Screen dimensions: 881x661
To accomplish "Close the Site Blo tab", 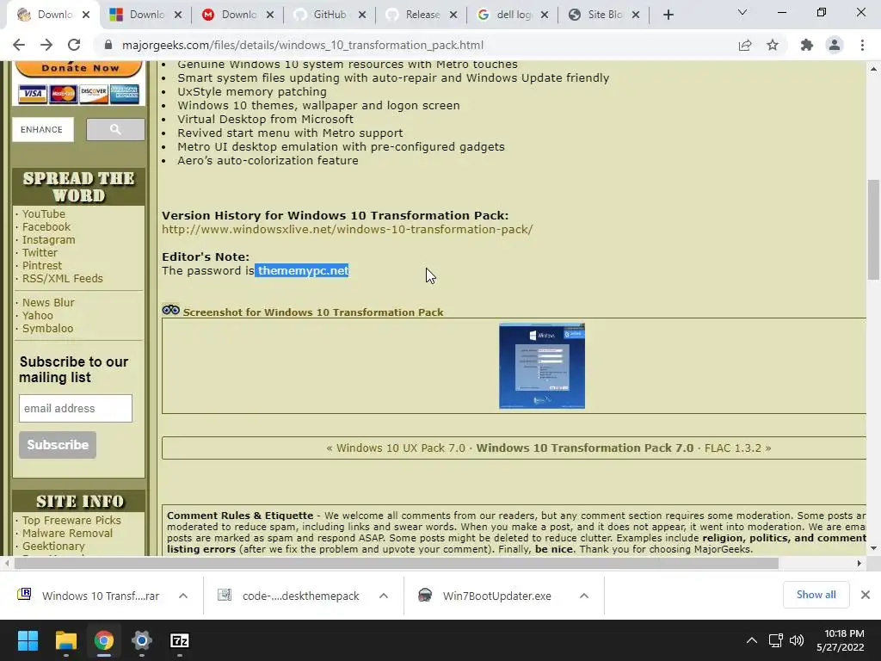I will click(x=636, y=15).
